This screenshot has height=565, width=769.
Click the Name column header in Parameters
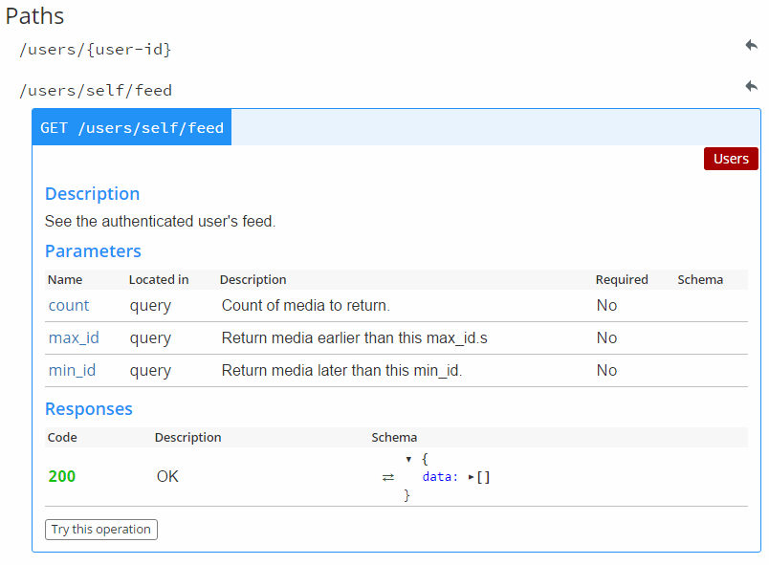tap(65, 279)
